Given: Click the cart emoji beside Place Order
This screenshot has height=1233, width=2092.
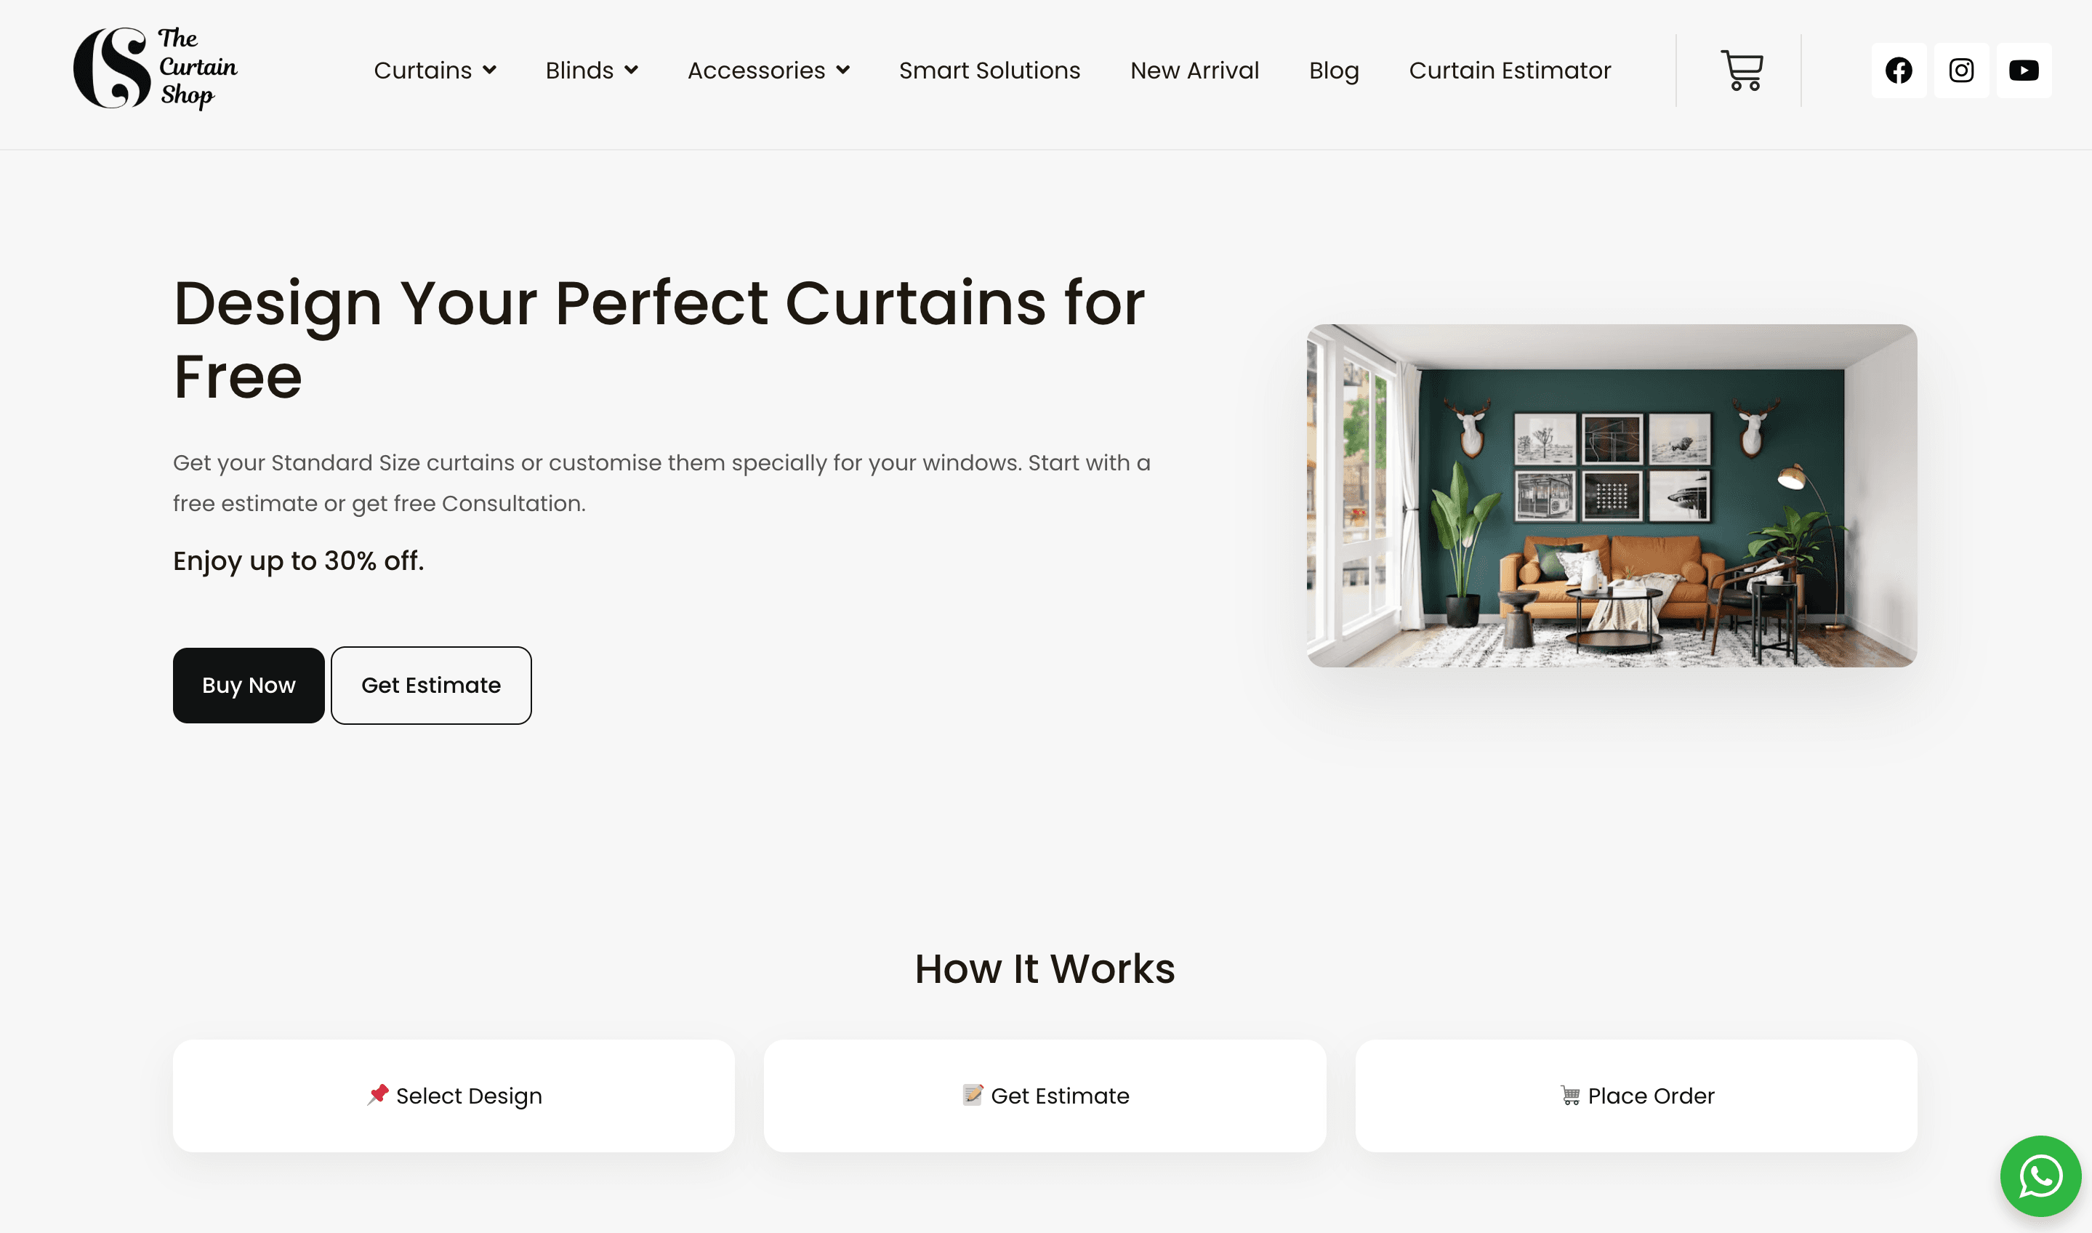Looking at the screenshot, I should (x=1569, y=1095).
